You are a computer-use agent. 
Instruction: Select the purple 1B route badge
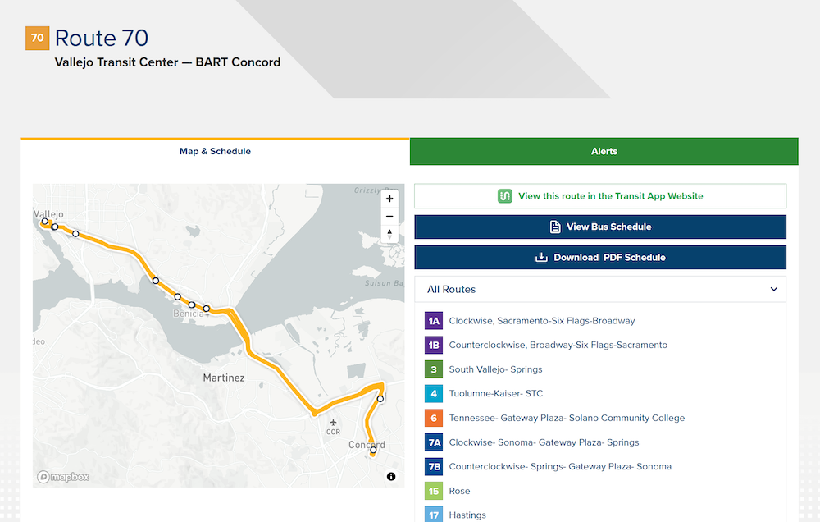(434, 345)
